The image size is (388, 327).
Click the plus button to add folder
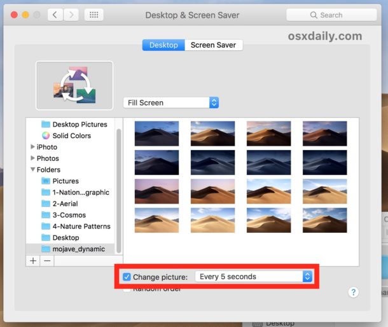pyautogui.click(x=33, y=261)
